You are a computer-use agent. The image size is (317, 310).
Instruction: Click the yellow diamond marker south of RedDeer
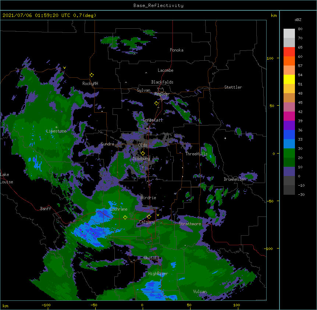tap(156, 103)
